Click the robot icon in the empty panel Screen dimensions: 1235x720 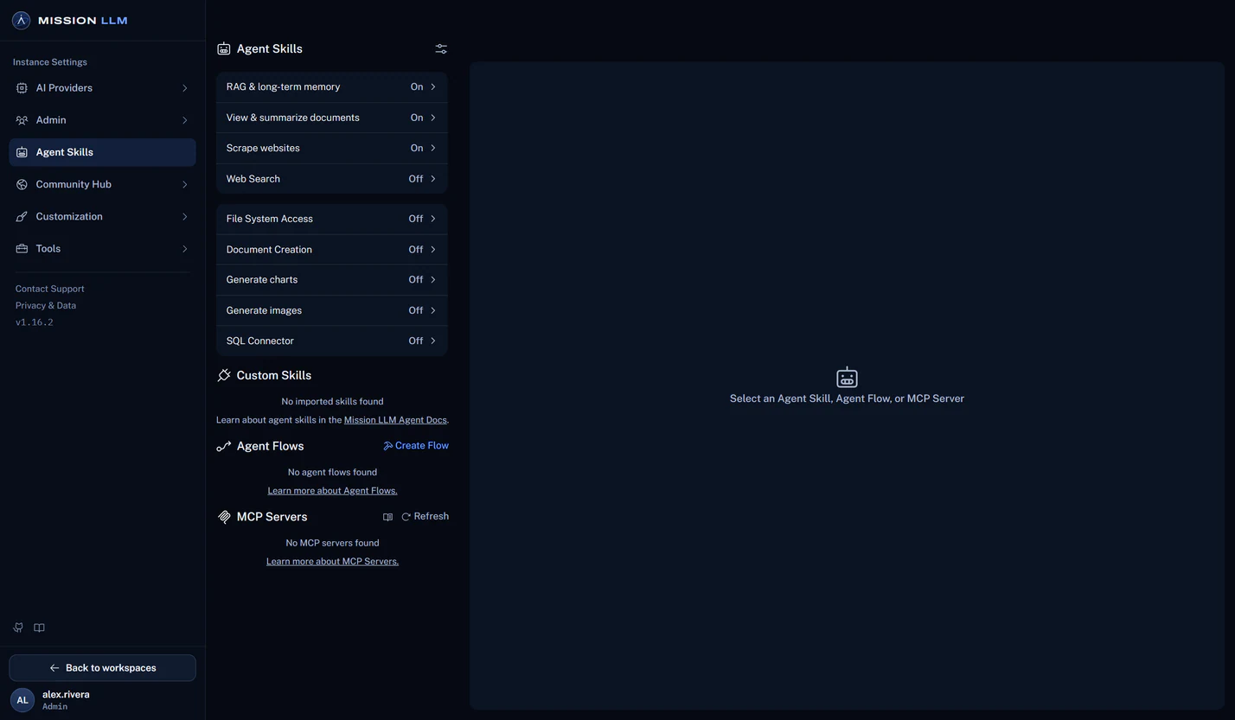pos(847,377)
